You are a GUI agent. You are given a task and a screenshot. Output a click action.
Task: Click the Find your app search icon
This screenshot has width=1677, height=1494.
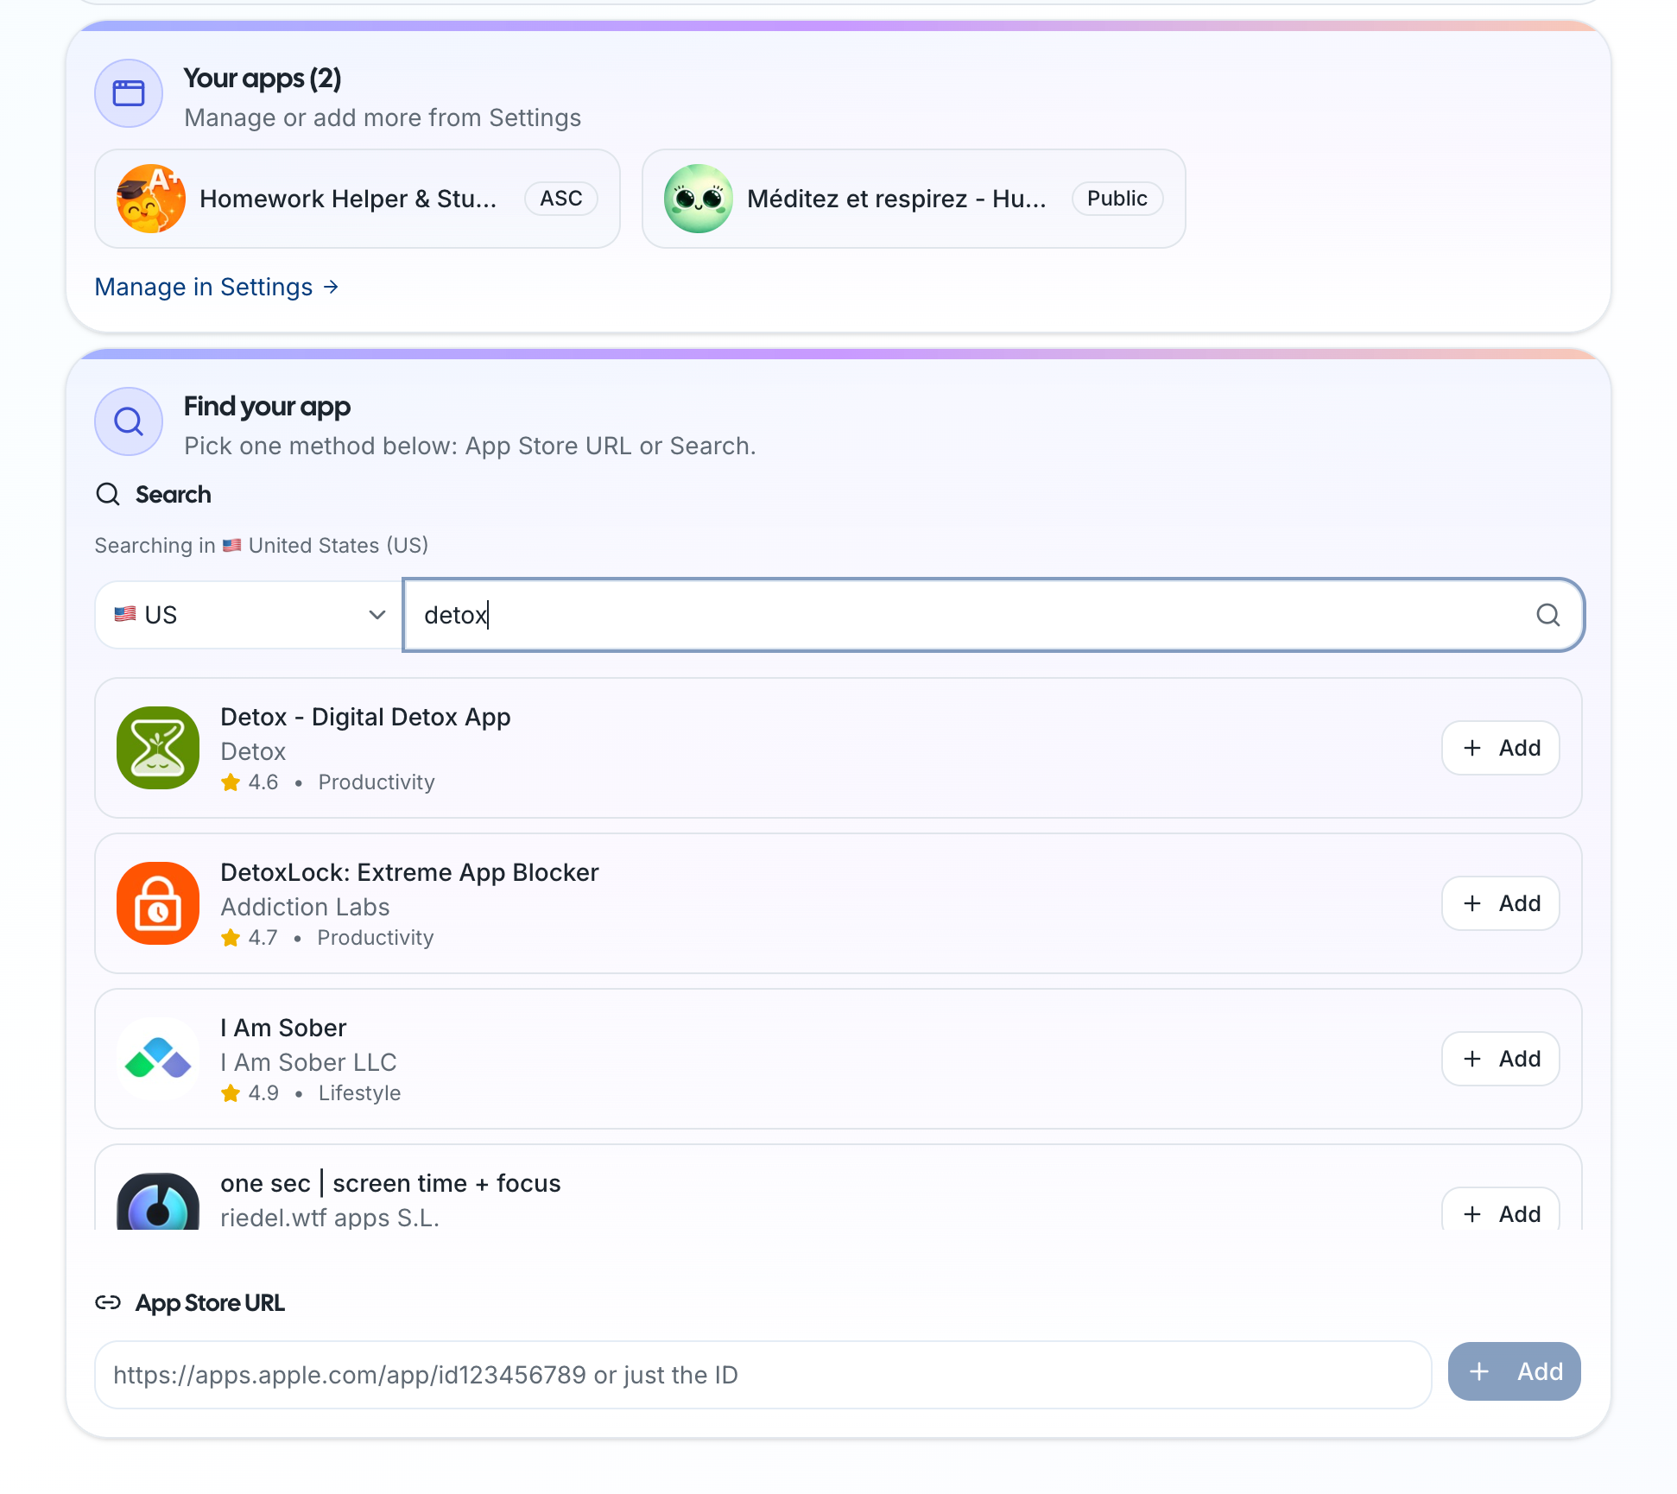point(129,421)
